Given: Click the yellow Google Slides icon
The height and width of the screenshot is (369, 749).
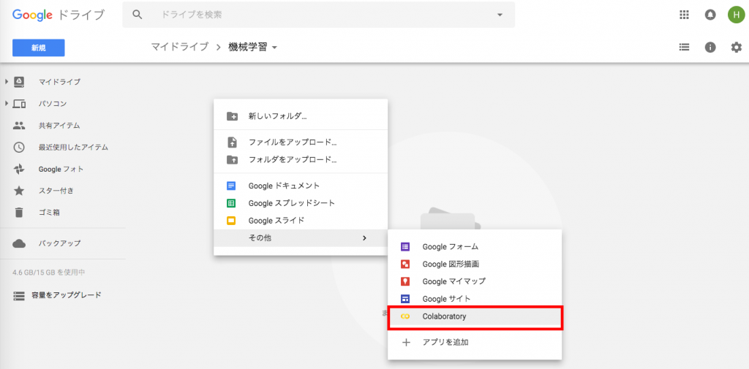Looking at the screenshot, I should pyautogui.click(x=232, y=221).
